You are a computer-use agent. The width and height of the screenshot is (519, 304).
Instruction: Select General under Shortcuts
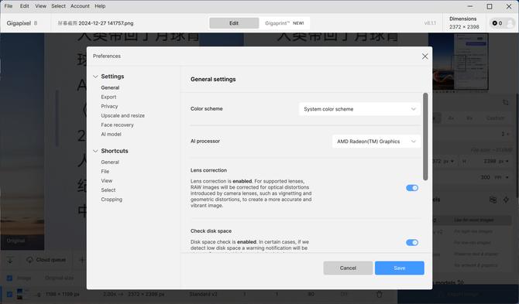(110, 162)
